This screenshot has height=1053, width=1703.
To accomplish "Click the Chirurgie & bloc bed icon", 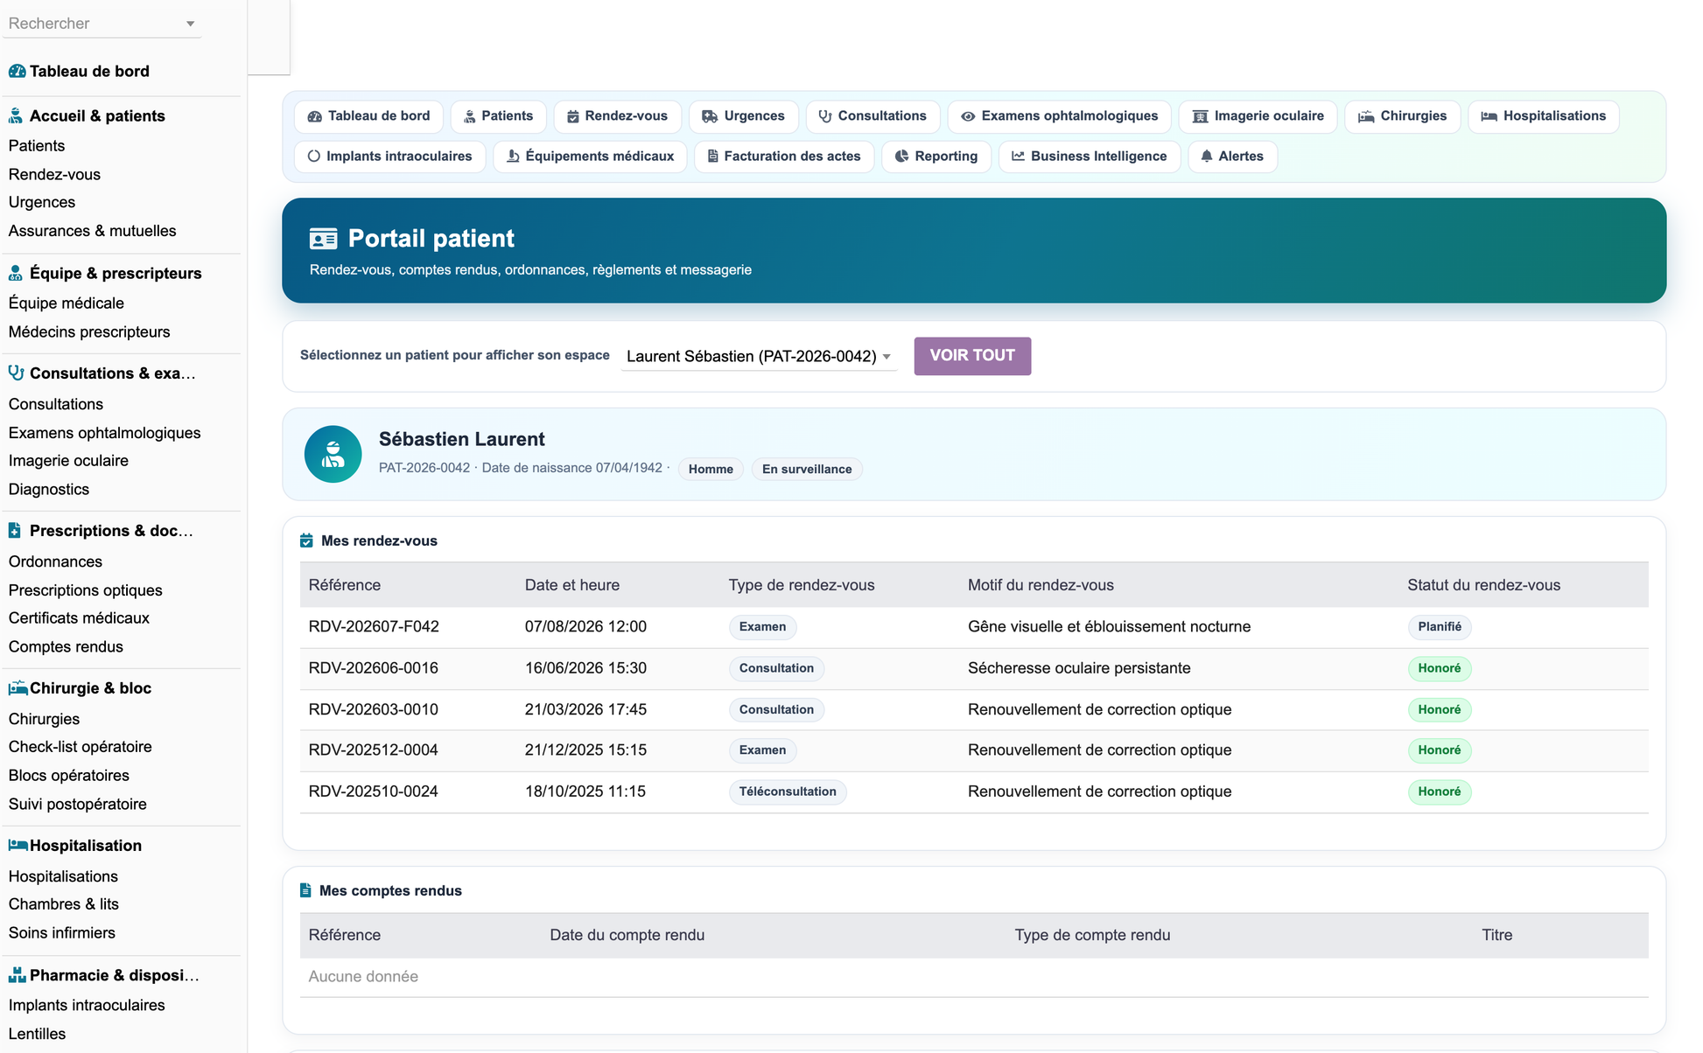I will (x=18, y=688).
